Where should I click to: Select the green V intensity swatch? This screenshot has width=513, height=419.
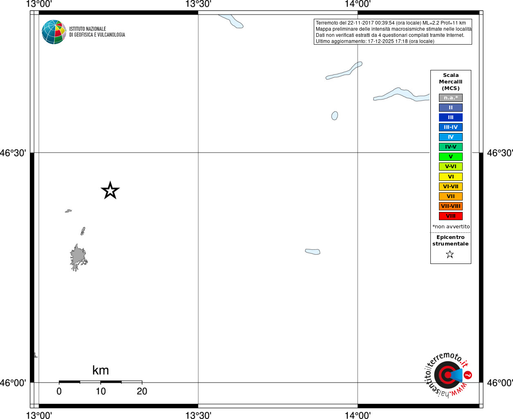click(451, 157)
